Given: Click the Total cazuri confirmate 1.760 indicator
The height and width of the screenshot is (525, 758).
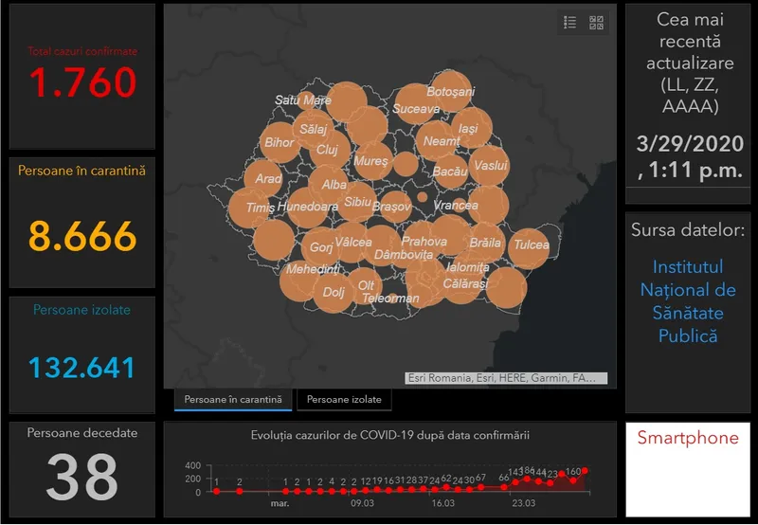Looking at the screenshot, I should pos(82,83).
